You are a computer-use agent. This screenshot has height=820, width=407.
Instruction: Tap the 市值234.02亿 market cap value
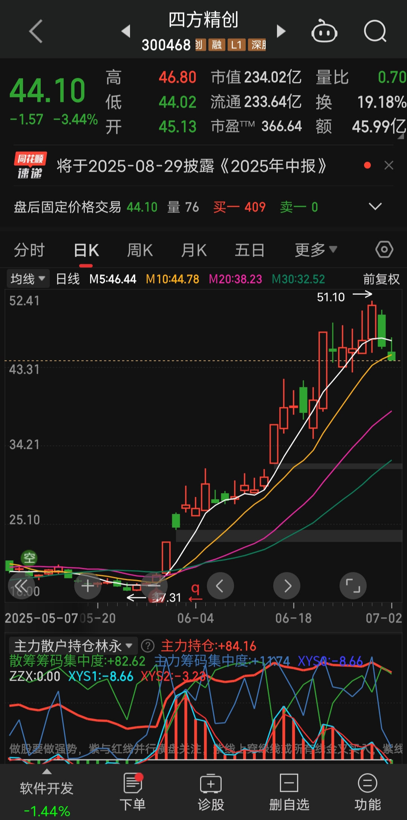[256, 77]
